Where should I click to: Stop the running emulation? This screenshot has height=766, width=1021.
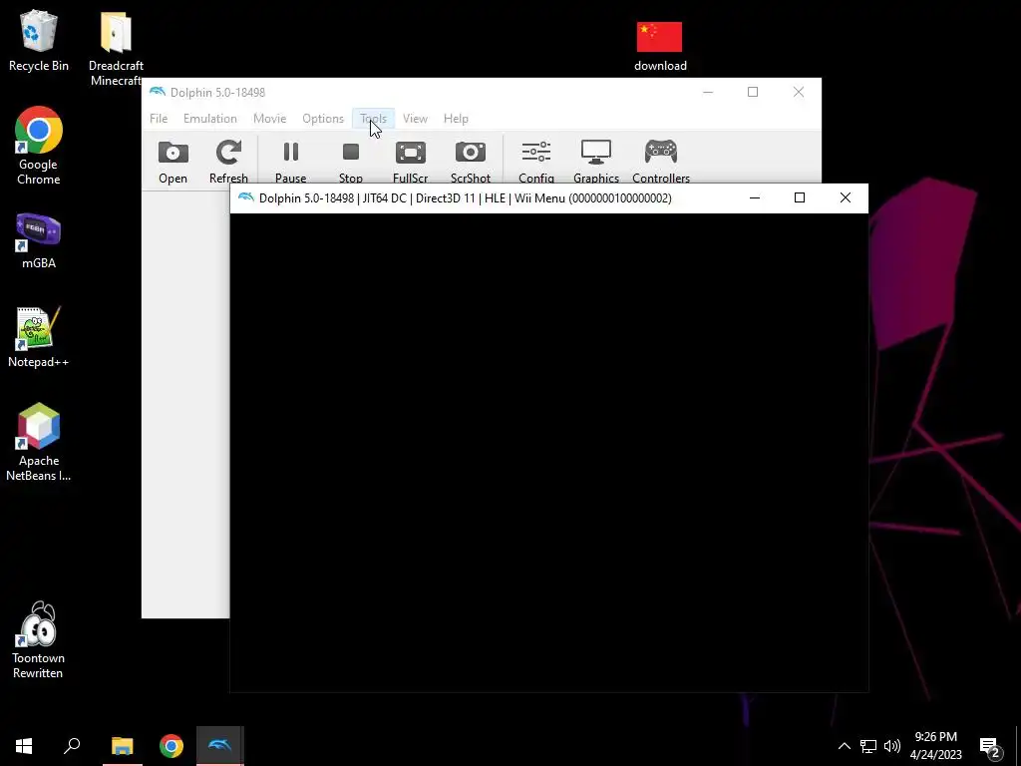pos(350,162)
